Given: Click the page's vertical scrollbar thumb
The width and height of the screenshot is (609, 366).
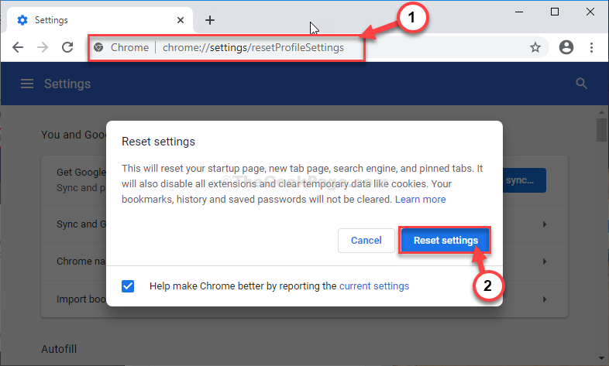Looking at the screenshot, I should (601, 130).
